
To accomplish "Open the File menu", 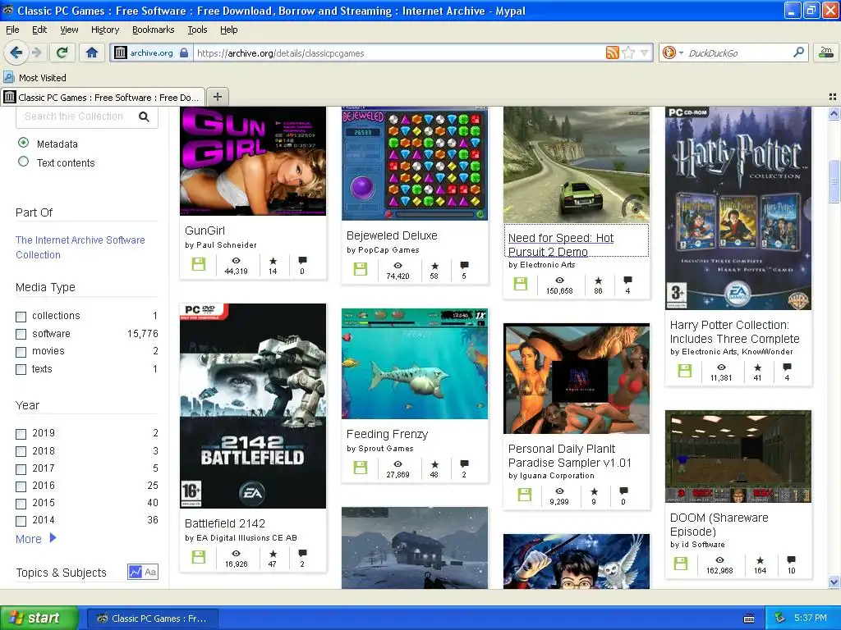I will coord(12,30).
